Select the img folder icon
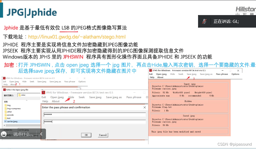256x149 pixels. [x=6, y=105]
